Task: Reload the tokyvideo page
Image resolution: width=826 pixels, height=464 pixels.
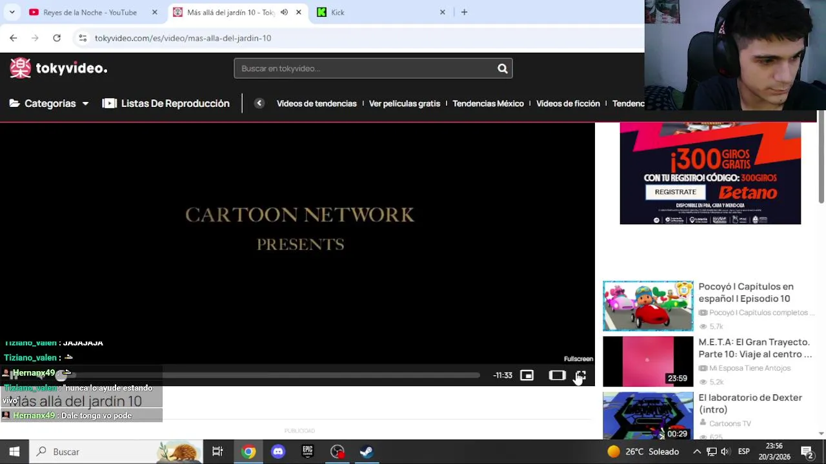Action: click(x=57, y=38)
